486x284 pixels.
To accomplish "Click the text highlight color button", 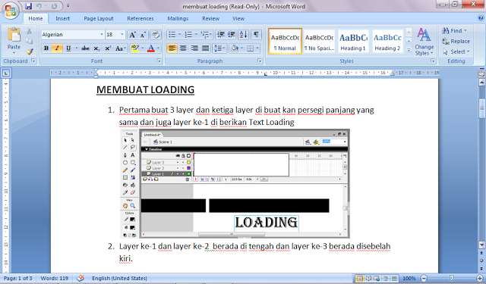I will [135, 48].
